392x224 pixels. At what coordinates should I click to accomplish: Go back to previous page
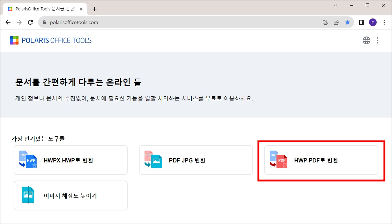(x=8, y=22)
